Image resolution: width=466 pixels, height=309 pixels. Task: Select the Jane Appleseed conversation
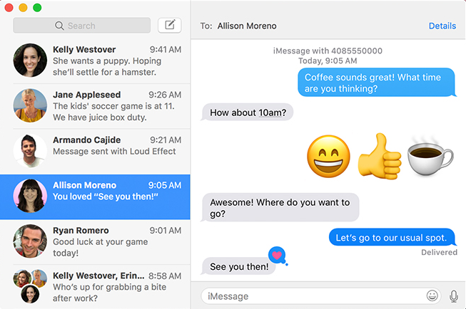(95, 106)
